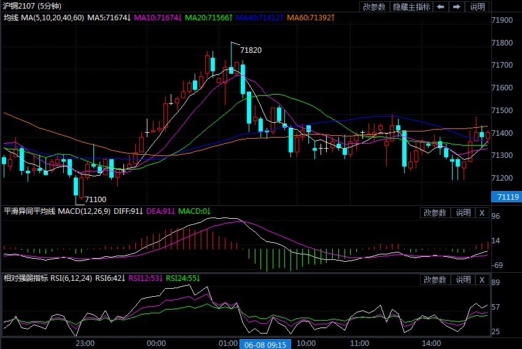The width and height of the screenshot is (522, 349).
Task: Select the orange MA60 legend label
Action: pos(311,18)
